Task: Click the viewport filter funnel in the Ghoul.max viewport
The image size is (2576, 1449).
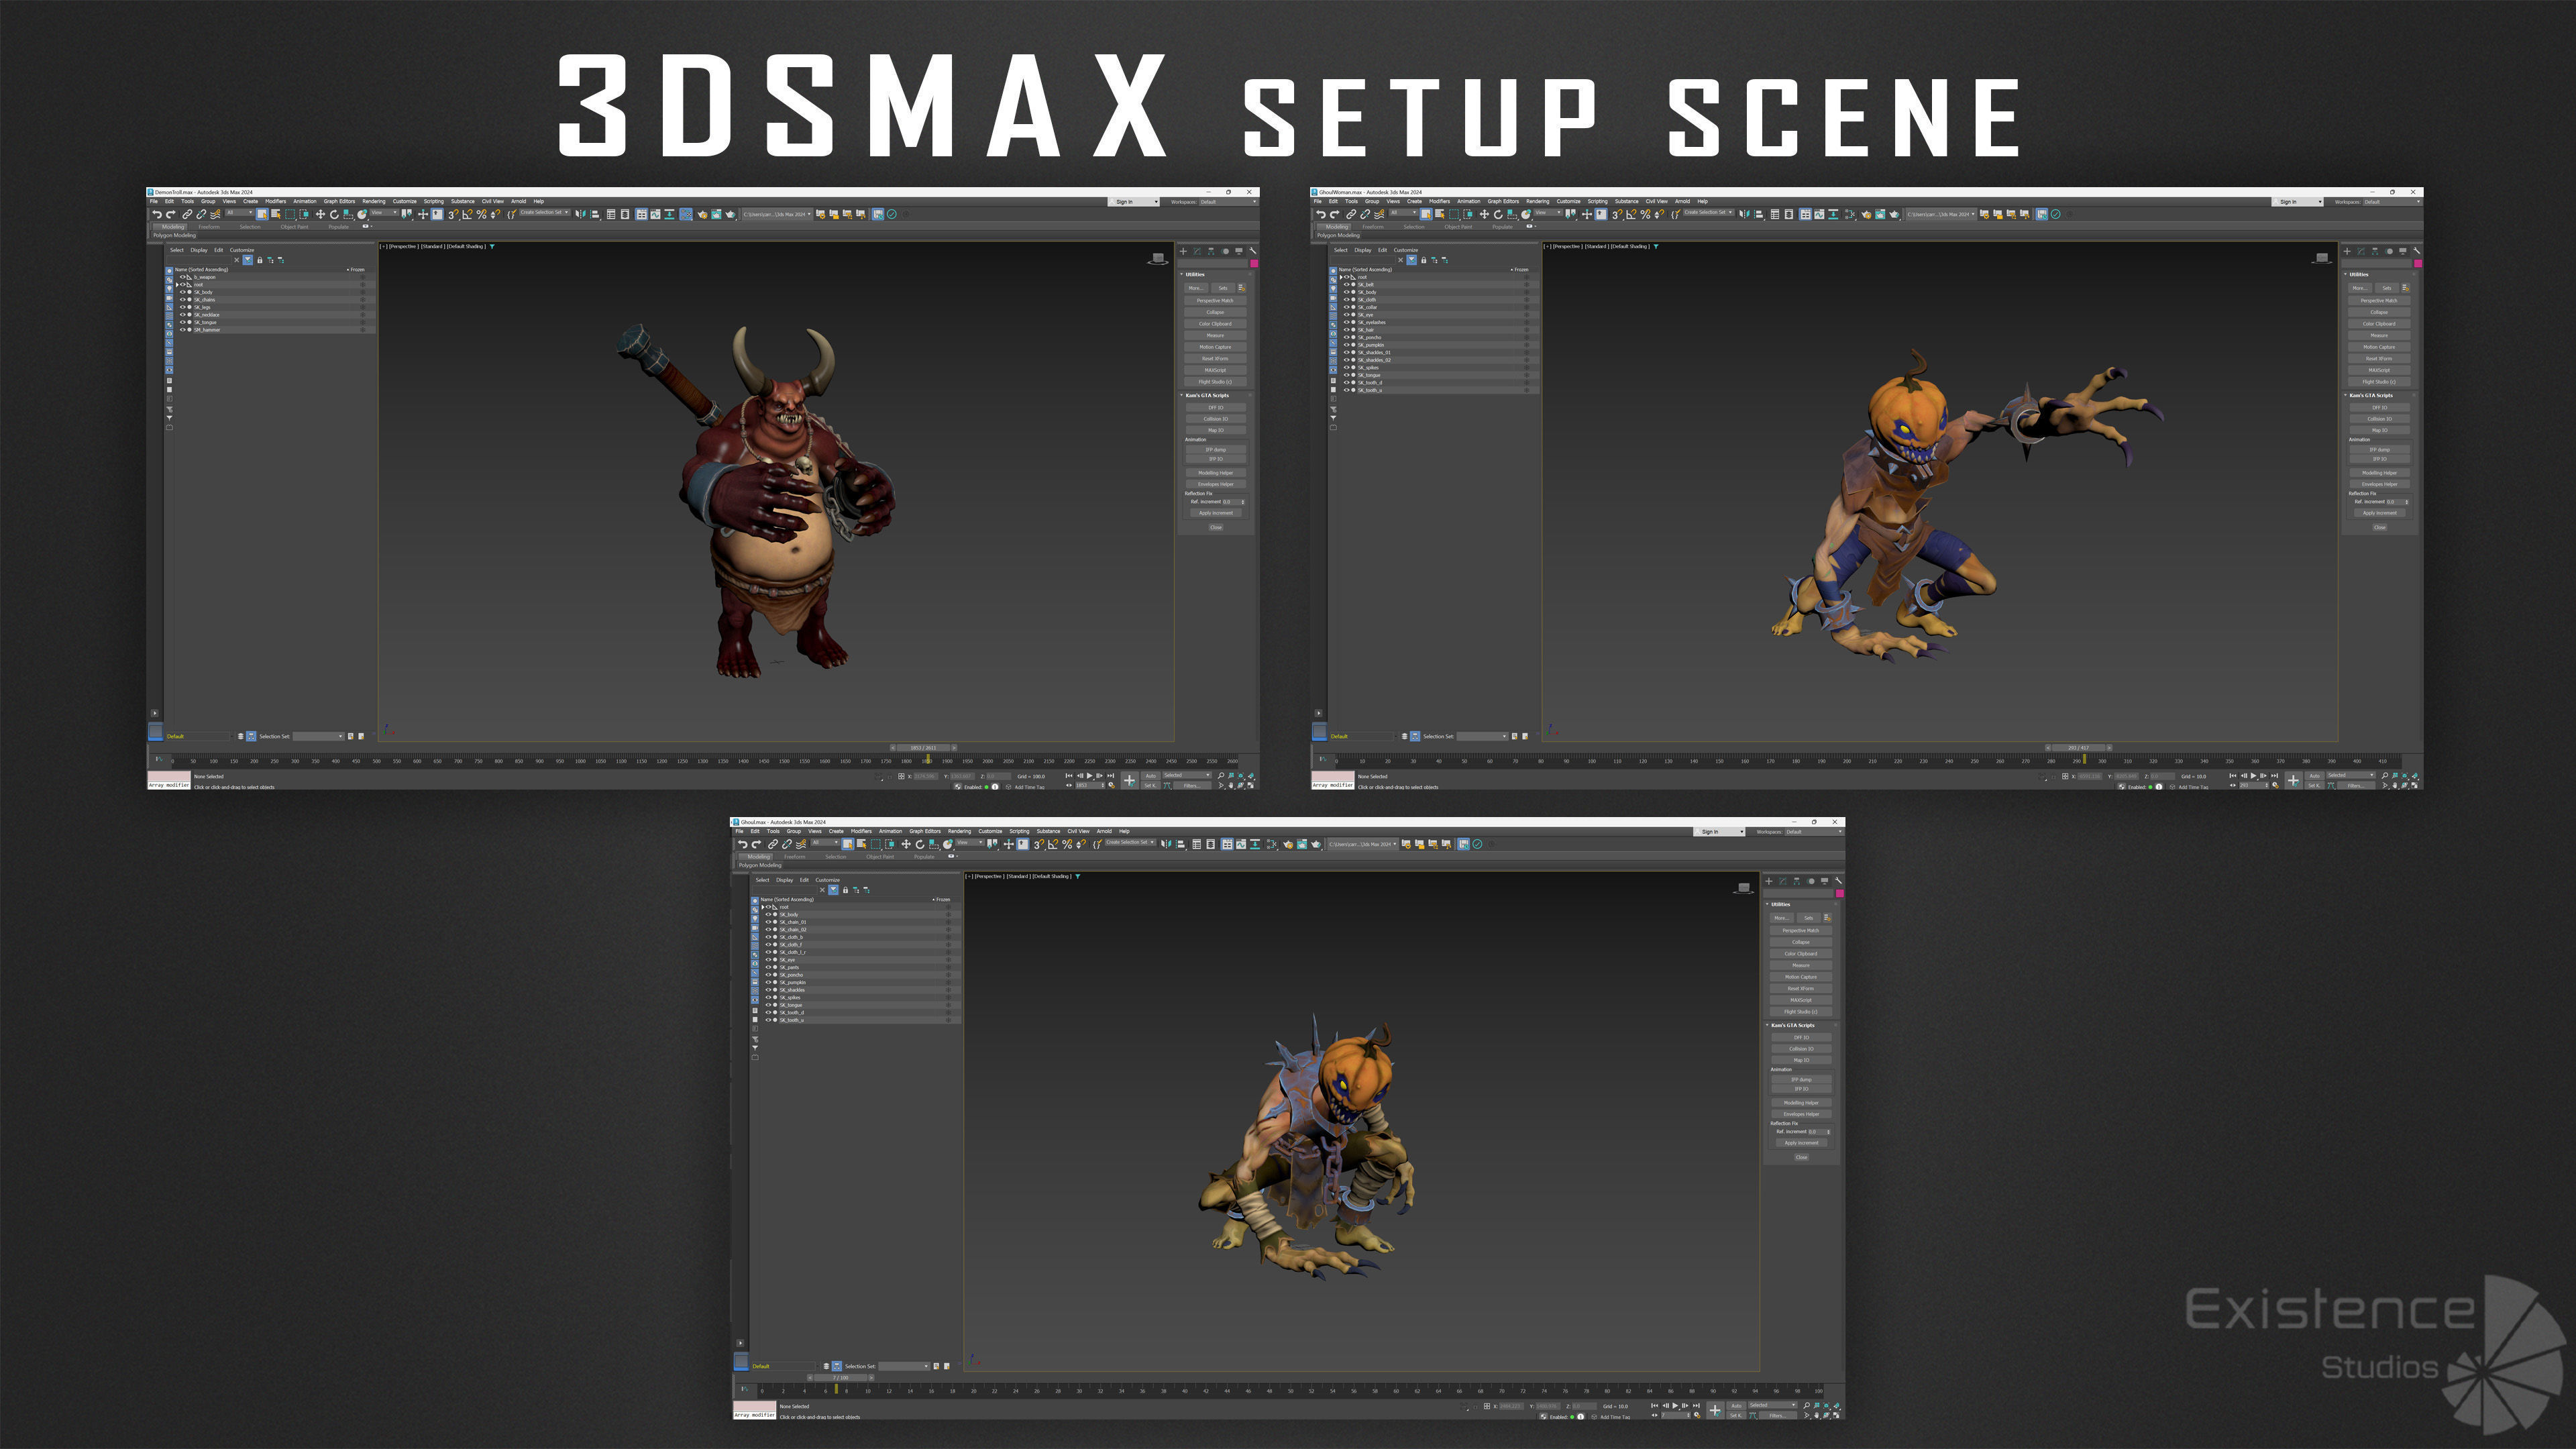Action: point(1077,876)
